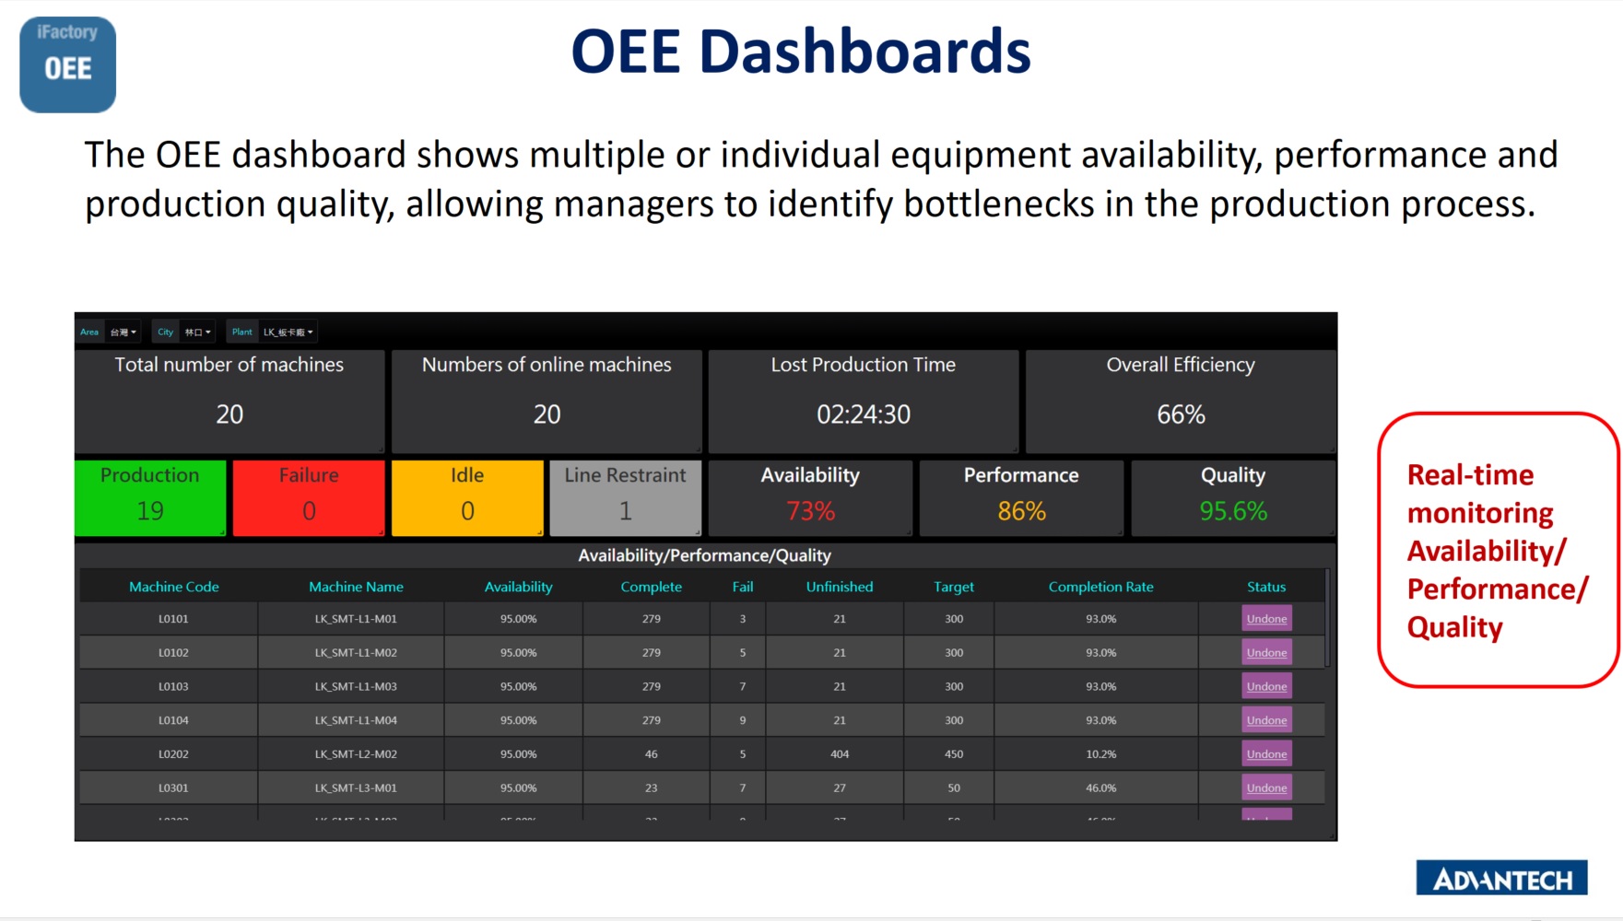Toggle status Undone for machine L0202
Image resolution: width=1623 pixels, height=921 pixels.
(1265, 753)
